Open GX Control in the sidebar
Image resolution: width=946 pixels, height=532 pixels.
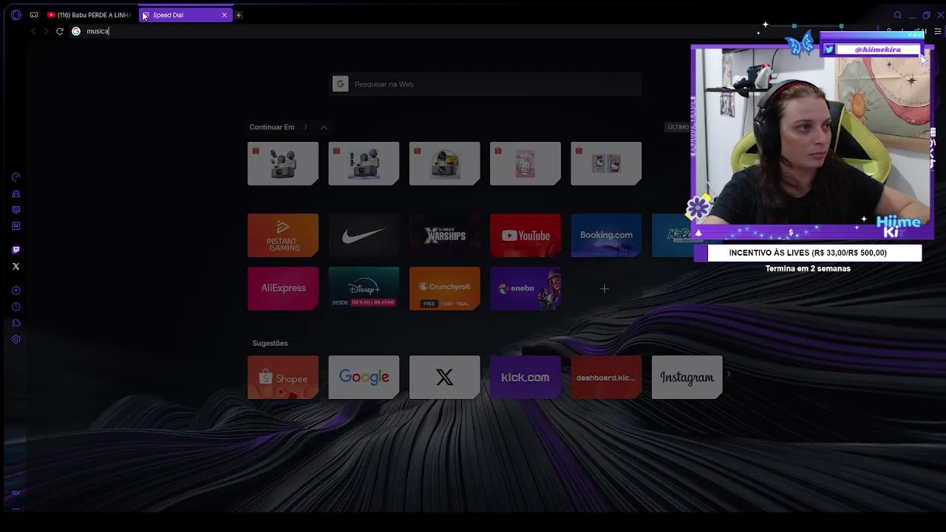click(x=16, y=177)
